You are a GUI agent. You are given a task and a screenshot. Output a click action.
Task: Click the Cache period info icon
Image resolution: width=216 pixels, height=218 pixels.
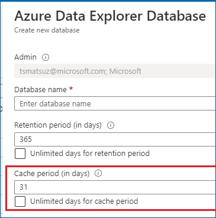tap(98, 173)
